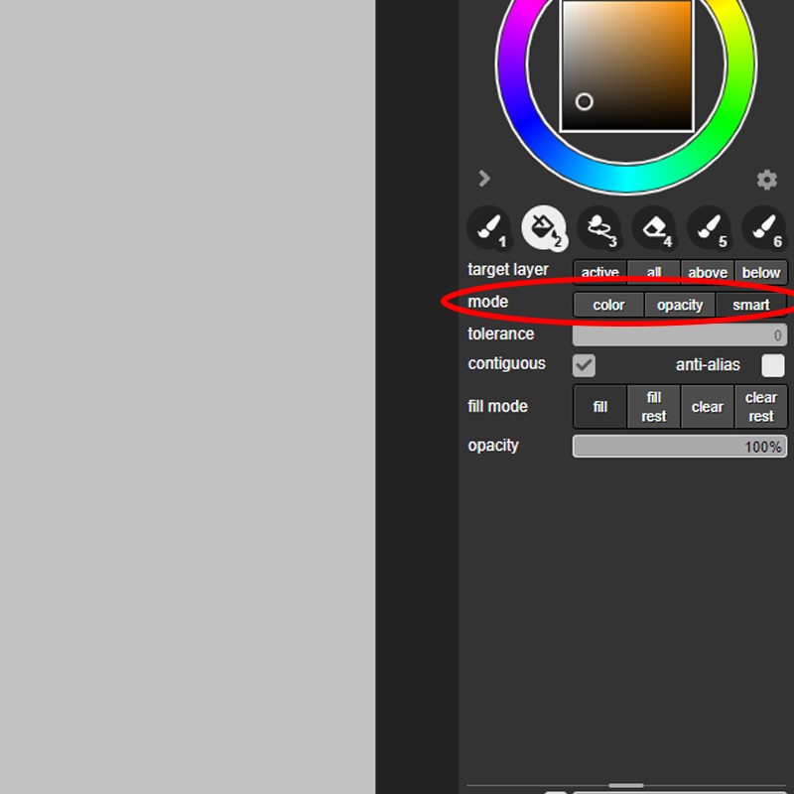Set target layer to all

(654, 273)
